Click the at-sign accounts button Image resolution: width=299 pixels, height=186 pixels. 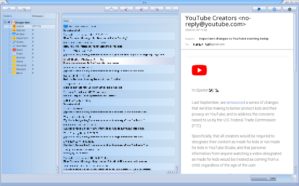[274, 9]
